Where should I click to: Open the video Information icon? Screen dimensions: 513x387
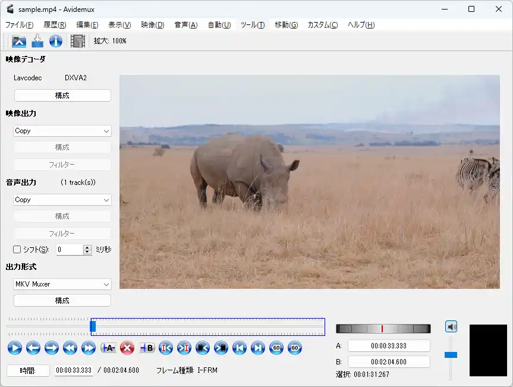point(56,41)
